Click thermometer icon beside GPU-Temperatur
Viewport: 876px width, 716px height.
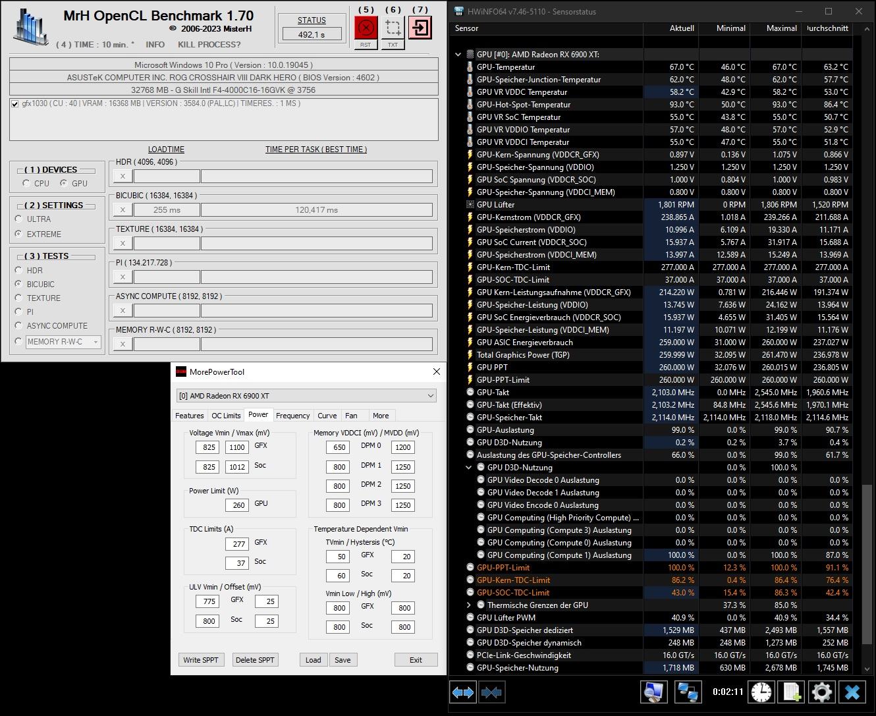470,67
